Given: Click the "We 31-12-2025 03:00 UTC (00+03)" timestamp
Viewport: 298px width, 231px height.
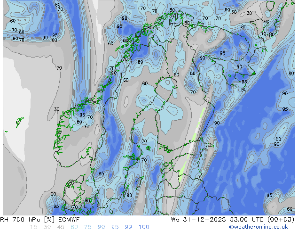Looking at the screenshot, I should click(x=233, y=220).
